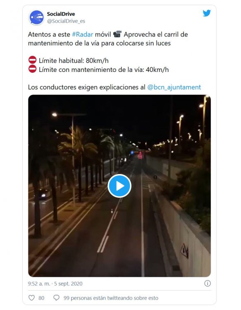Click the first no-entry emoji beside Límite habitual
The width and height of the screenshot is (241, 310).
(32, 60)
